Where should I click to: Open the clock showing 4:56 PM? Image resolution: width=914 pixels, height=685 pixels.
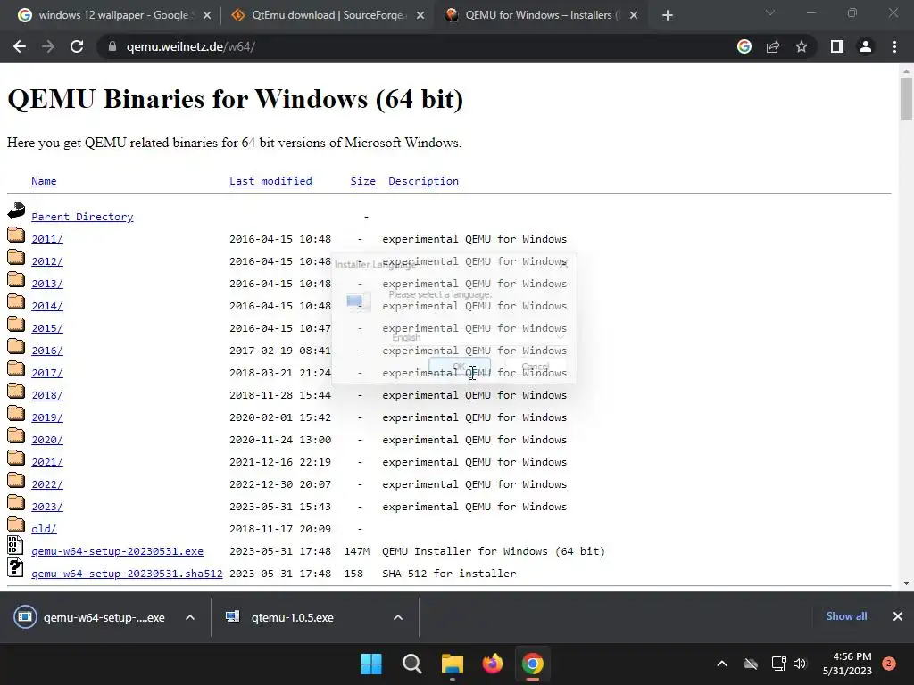click(x=847, y=664)
